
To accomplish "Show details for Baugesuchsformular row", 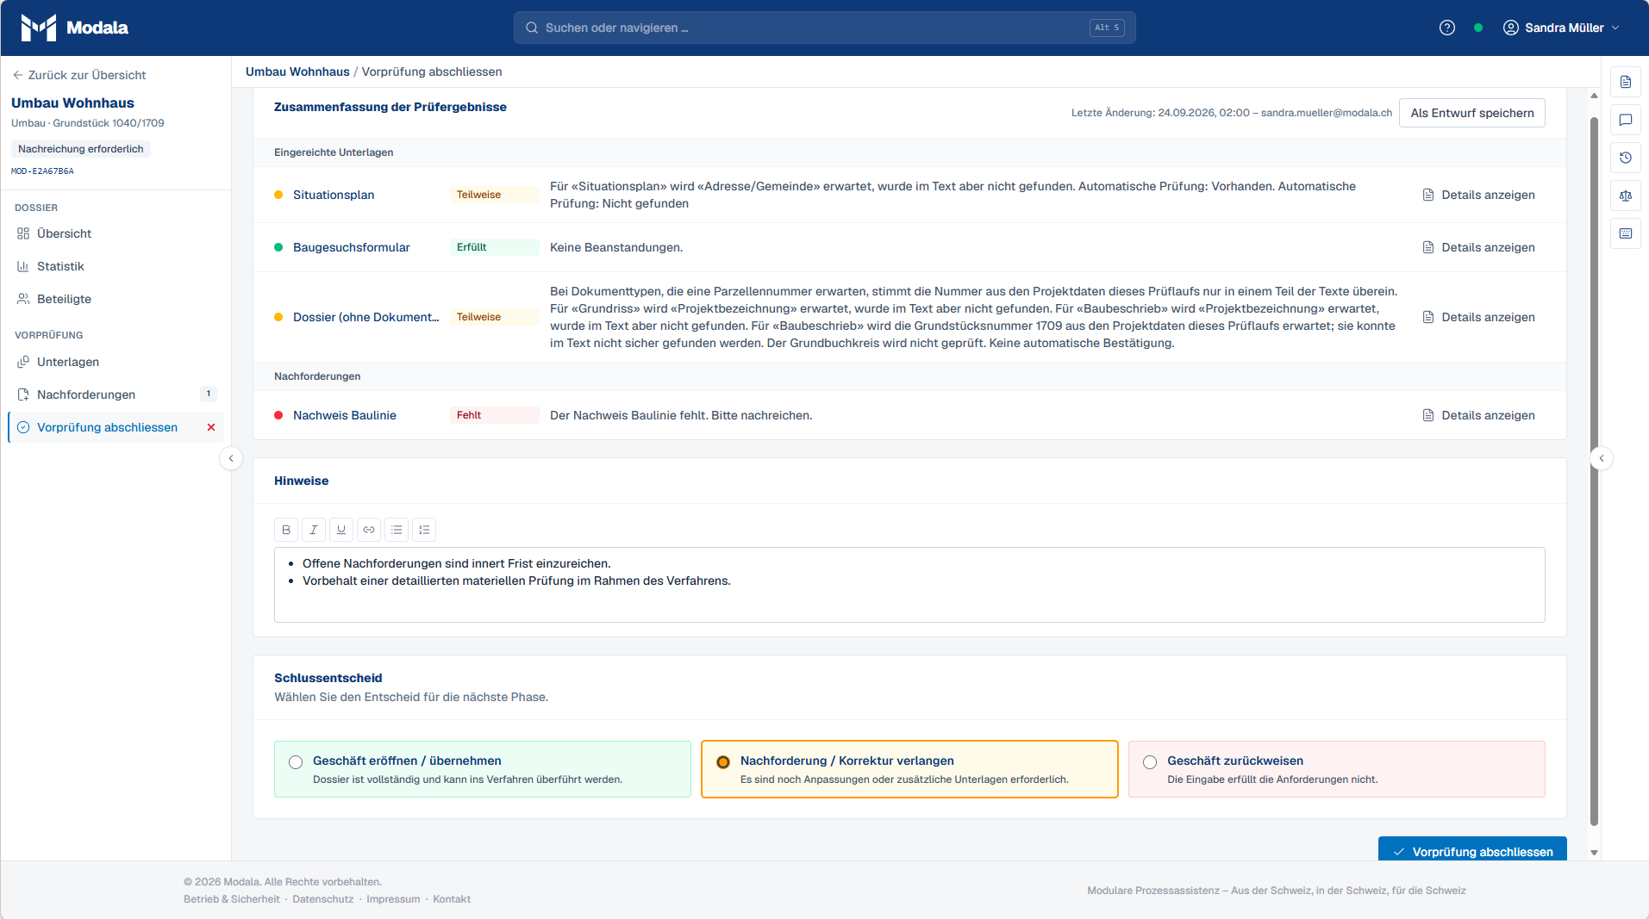I will tap(1478, 247).
